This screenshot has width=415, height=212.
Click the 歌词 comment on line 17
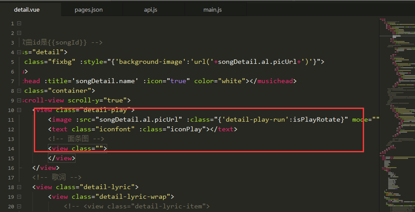click(57, 178)
